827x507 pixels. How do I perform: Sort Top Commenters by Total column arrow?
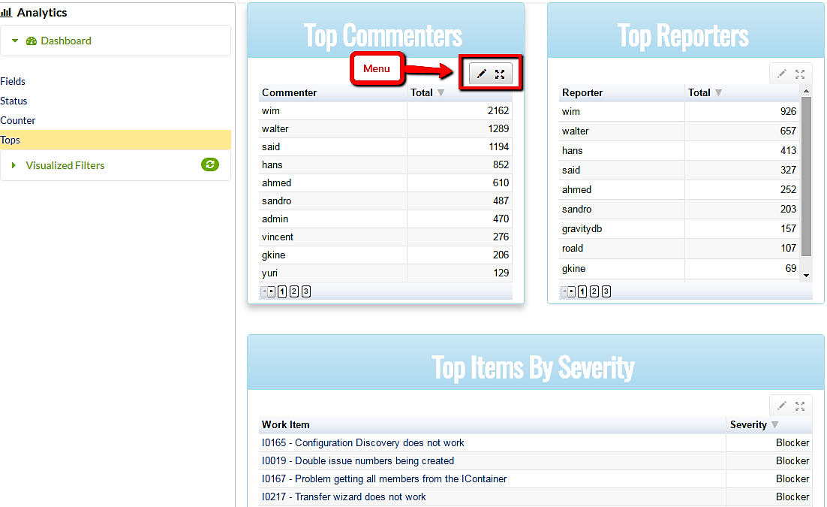point(441,93)
